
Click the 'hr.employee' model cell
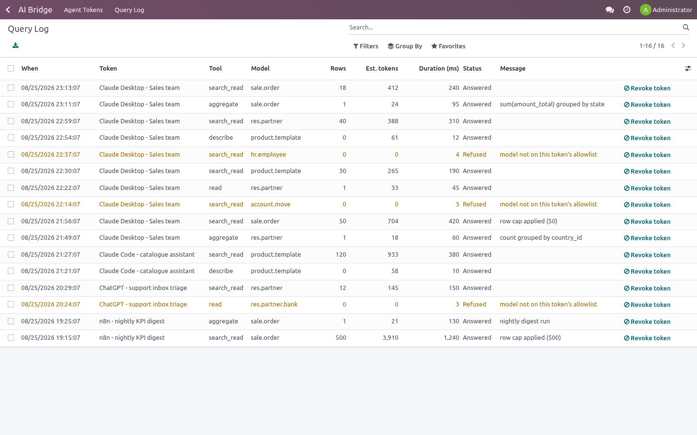point(268,155)
